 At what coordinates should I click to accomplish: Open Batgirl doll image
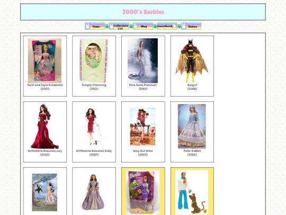pos(192,61)
